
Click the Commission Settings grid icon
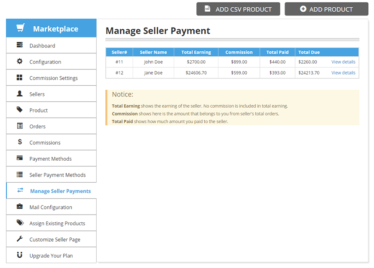pos(19,77)
